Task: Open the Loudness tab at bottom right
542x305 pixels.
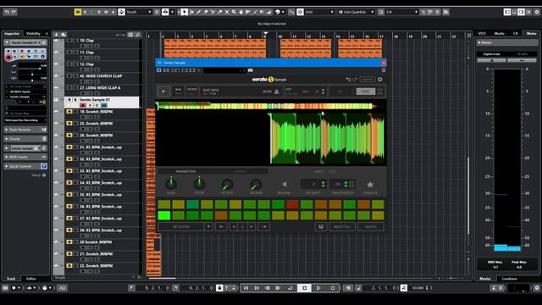Action: pyautogui.click(x=510, y=279)
